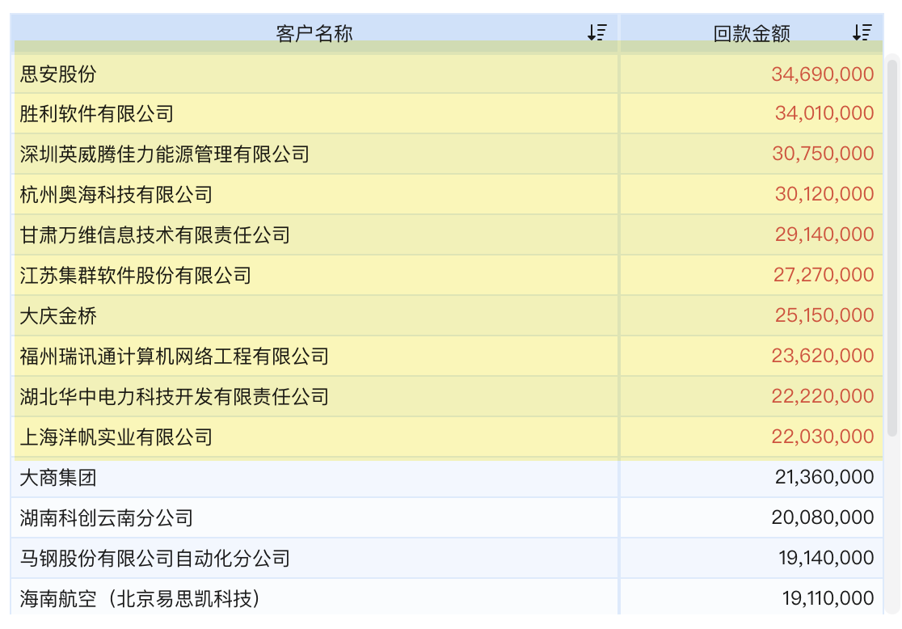Click the amount 22,220,000
902x629 pixels.
(x=823, y=395)
